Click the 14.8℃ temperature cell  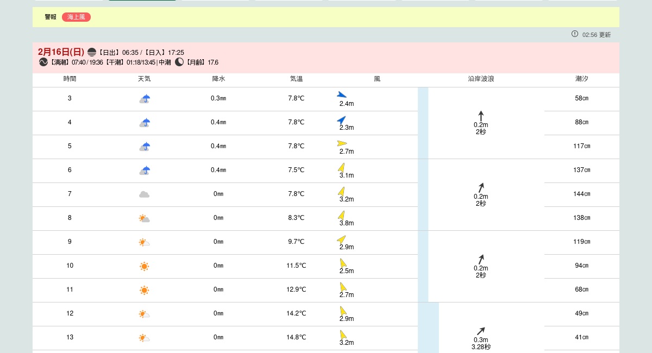coord(296,337)
